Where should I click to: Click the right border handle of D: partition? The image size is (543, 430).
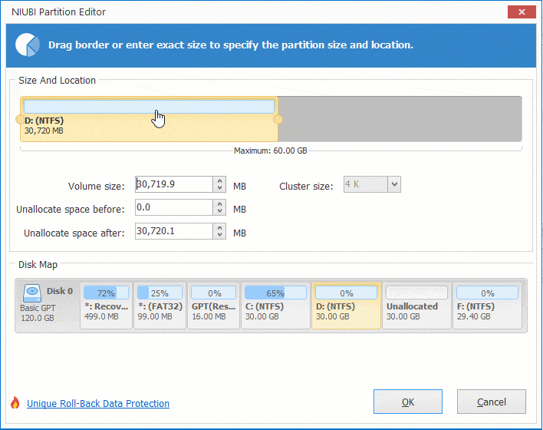point(278,120)
